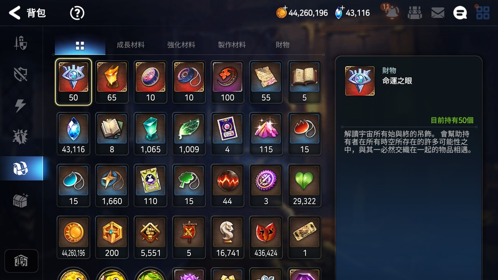Open the chat bubble icon
Image resolution: width=498 pixels, height=280 pixels.
(x=460, y=13)
